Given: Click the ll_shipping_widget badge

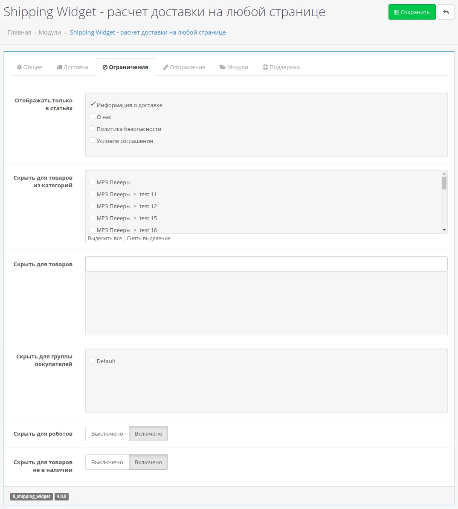Looking at the screenshot, I should coord(32,496).
